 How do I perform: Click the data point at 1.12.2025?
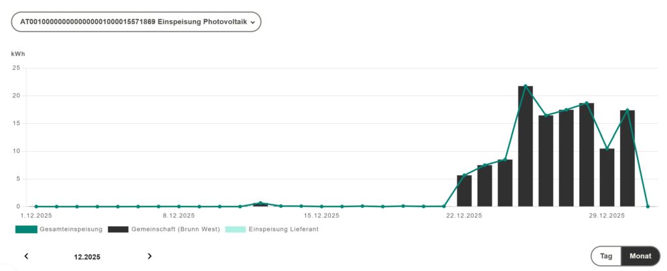point(36,207)
